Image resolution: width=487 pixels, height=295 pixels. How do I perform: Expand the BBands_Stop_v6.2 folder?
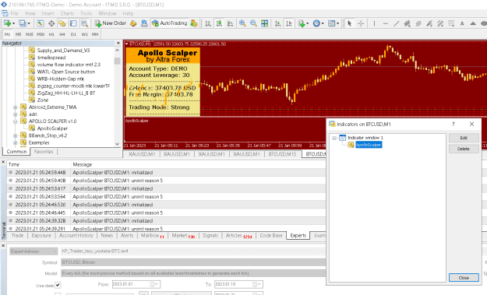point(15,135)
